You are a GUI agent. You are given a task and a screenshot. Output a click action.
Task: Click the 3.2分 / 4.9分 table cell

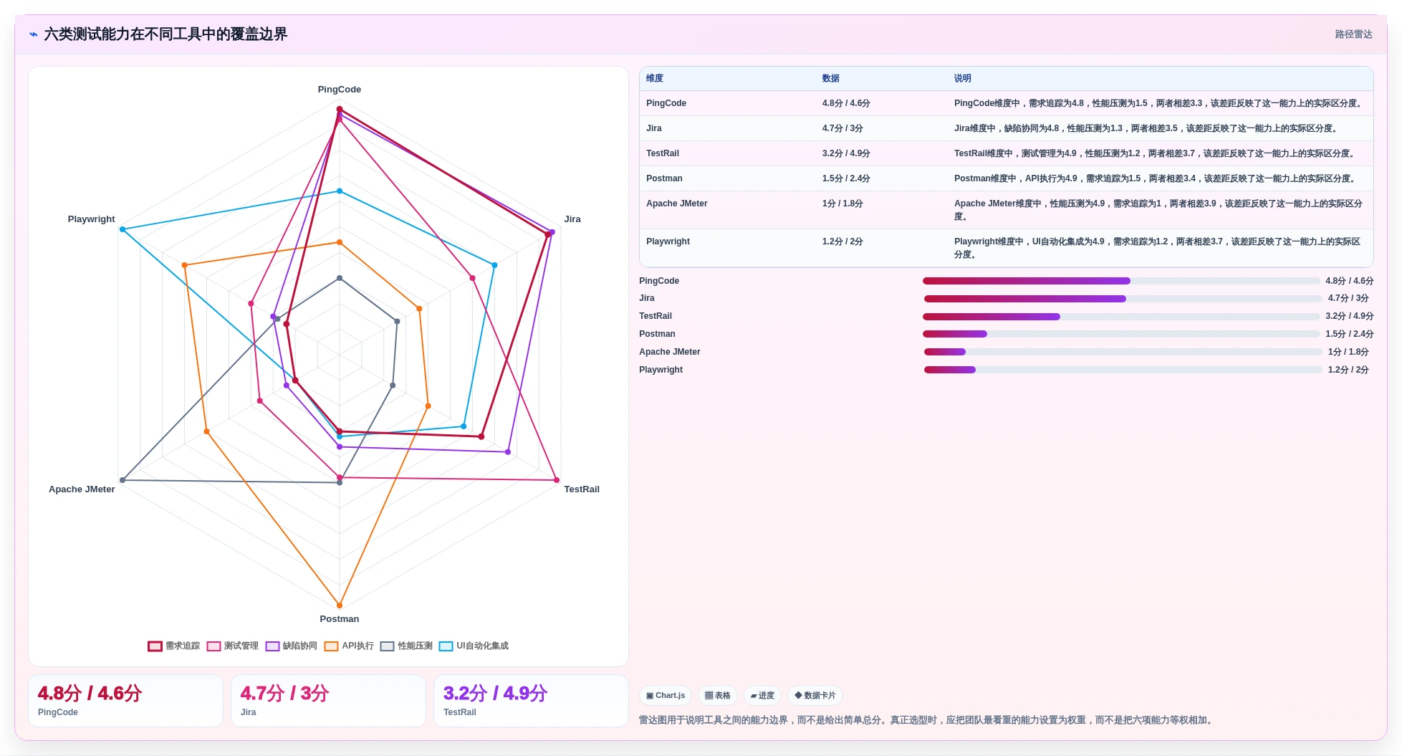846,153
